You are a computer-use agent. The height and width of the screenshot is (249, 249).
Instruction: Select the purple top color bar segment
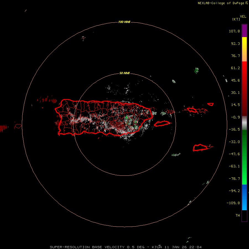click(x=244, y=31)
